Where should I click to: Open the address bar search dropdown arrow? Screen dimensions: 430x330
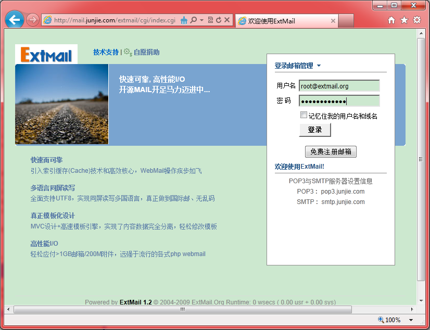[201, 20]
